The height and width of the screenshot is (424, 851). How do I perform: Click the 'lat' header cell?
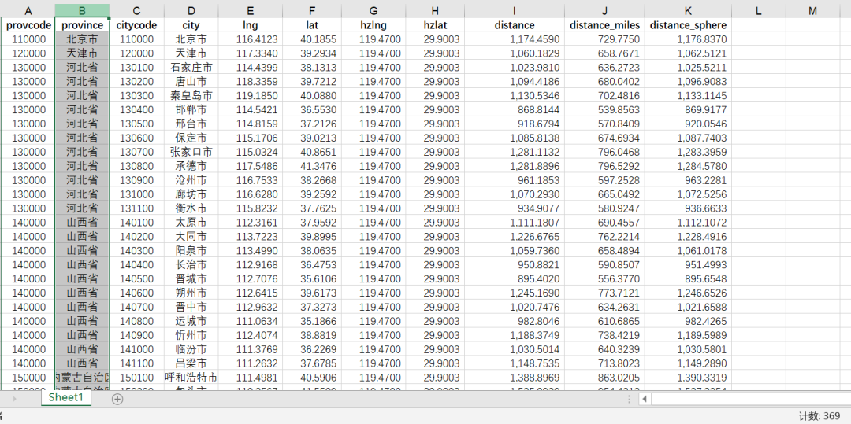[311, 25]
